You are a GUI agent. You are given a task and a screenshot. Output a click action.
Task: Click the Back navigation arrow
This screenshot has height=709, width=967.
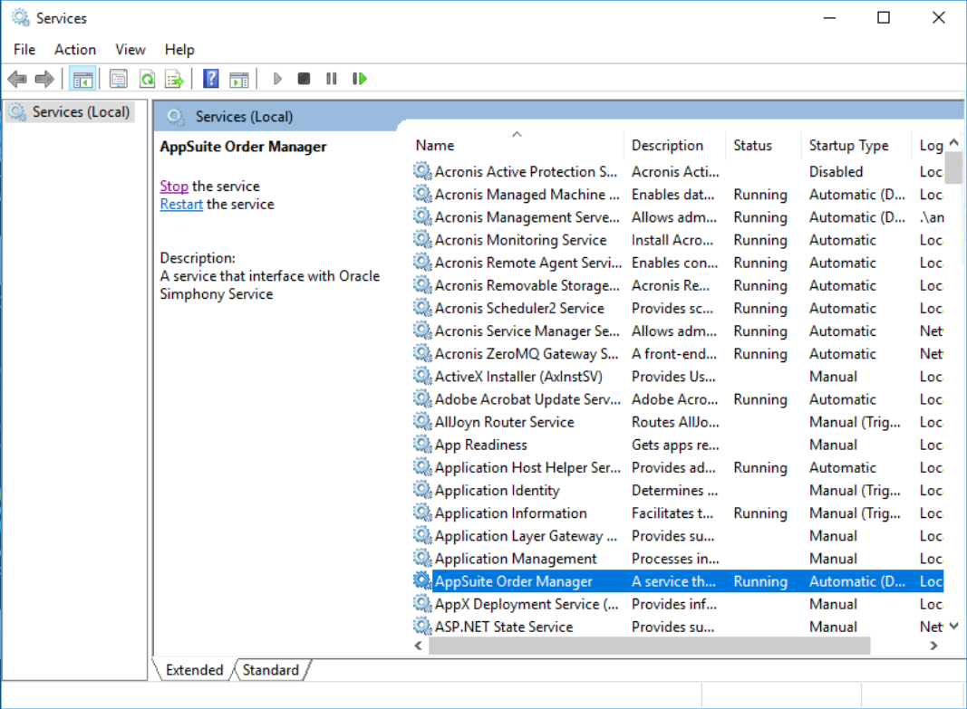coord(16,79)
